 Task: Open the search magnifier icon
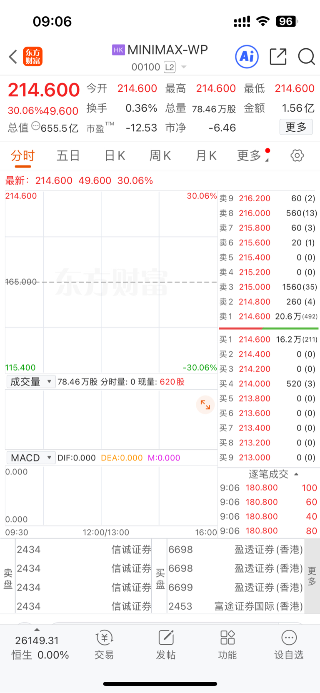pyautogui.click(x=306, y=56)
